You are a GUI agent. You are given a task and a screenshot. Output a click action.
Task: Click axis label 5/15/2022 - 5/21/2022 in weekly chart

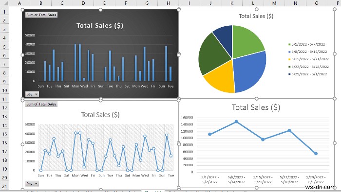[x=263, y=180]
